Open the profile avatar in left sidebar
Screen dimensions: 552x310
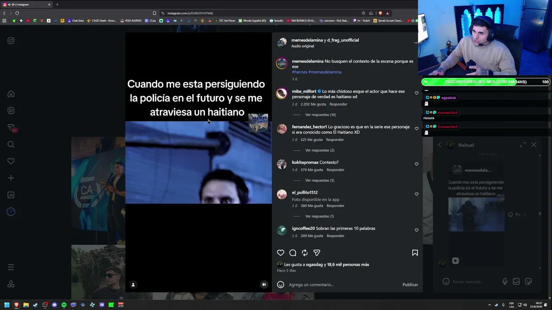[x=11, y=212]
